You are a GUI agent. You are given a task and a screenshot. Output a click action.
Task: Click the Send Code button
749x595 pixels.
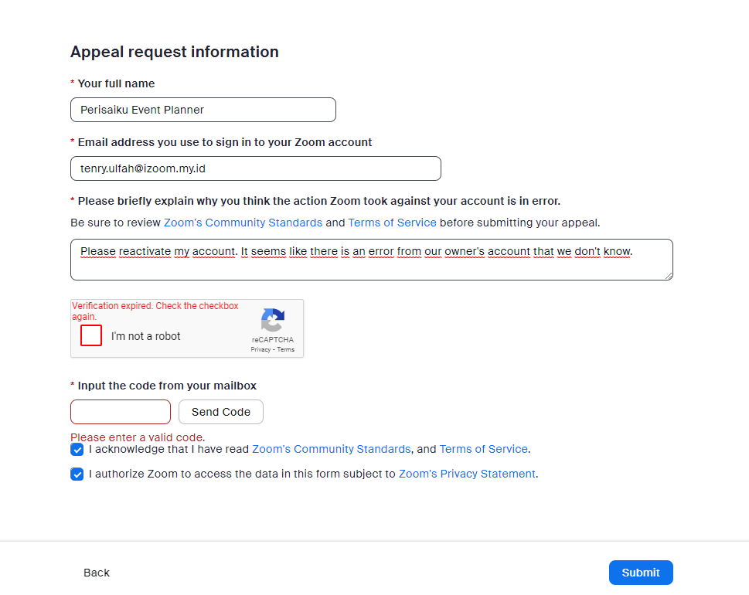pyautogui.click(x=221, y=412)
